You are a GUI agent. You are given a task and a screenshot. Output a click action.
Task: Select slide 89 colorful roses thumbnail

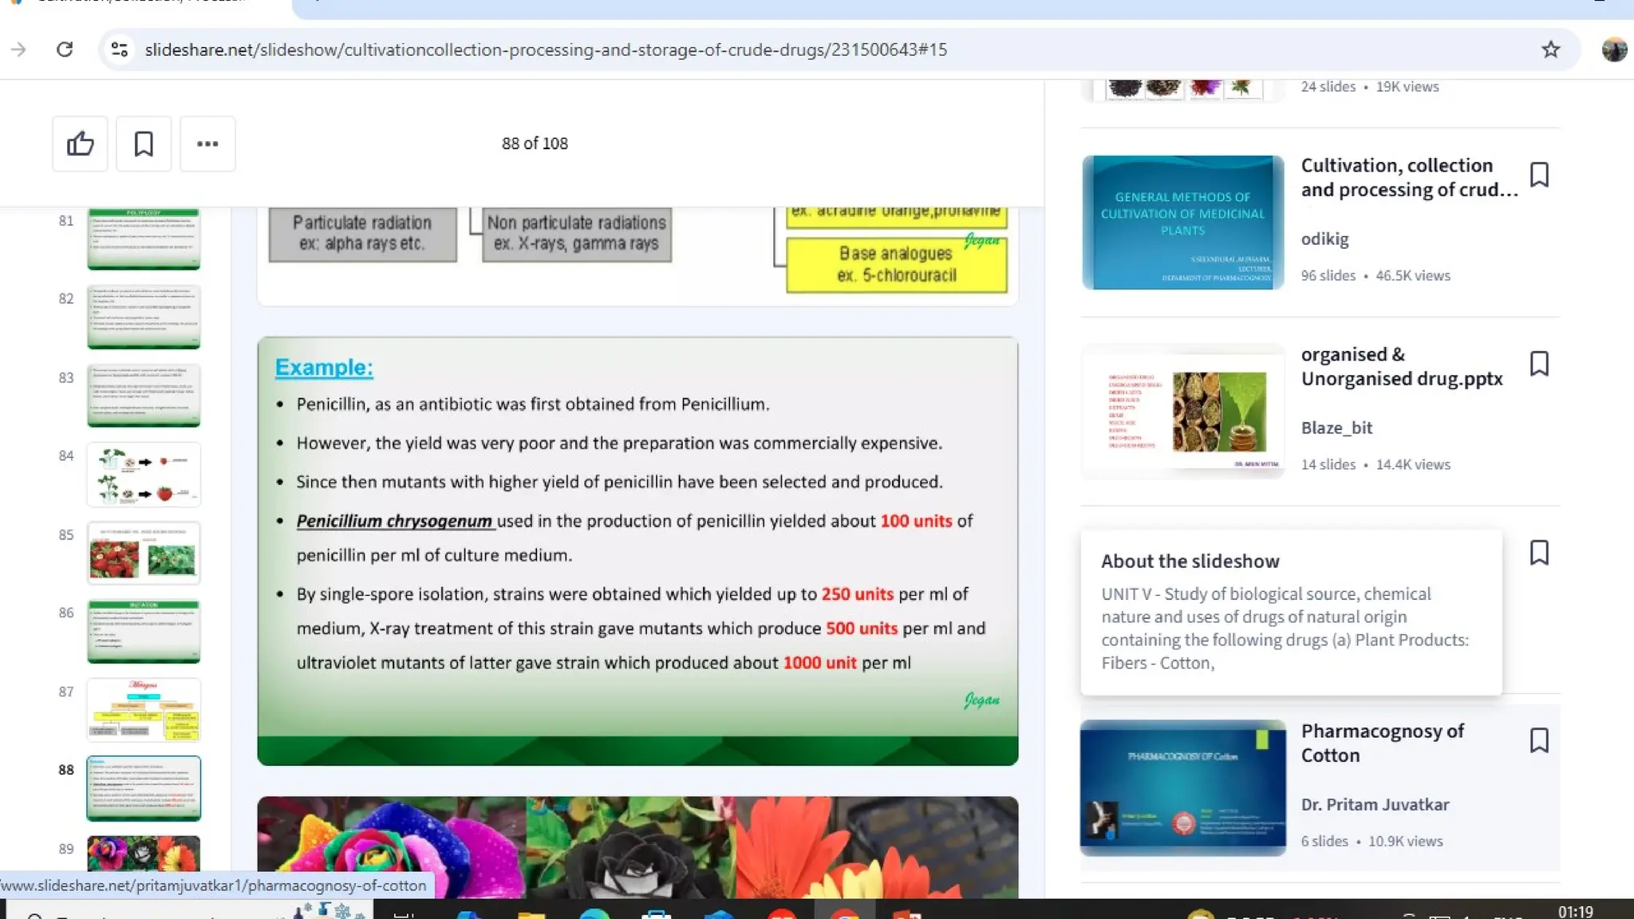point(144,854)
